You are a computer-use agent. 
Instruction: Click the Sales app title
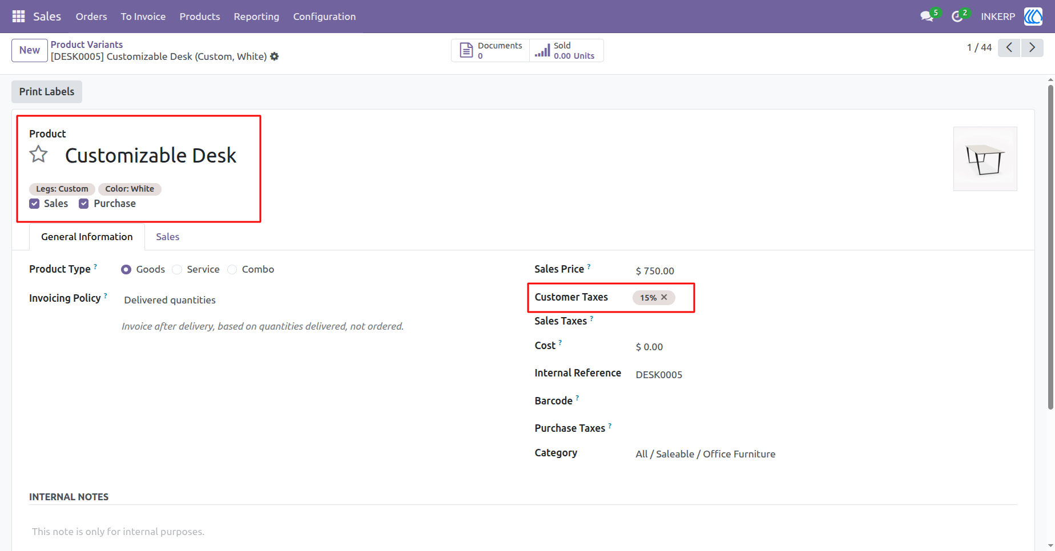[x=47, y=17]
